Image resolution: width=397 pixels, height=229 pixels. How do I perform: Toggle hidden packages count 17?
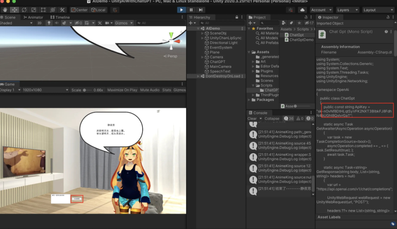309,23
